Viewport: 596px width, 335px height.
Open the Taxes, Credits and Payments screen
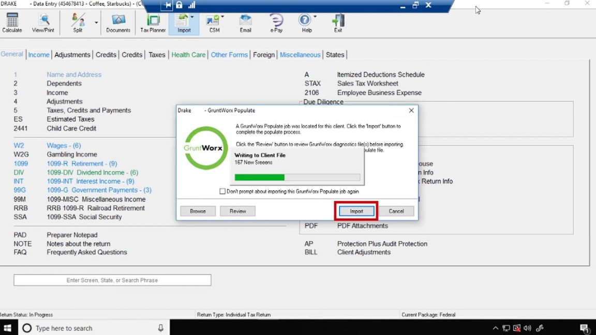coord(89,110)
